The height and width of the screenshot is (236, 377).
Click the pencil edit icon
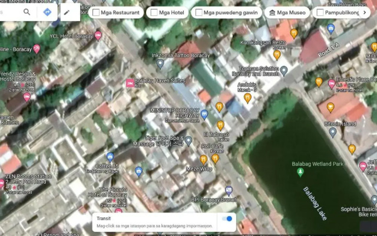tap(67, 12)
